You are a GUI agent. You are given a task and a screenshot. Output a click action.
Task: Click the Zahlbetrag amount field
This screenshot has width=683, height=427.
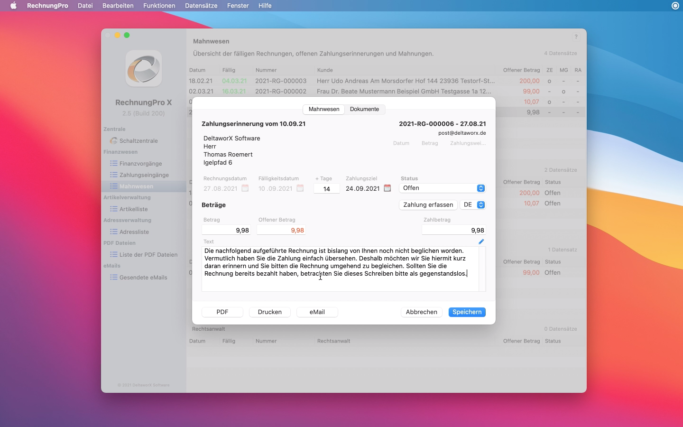pos(453,231)
